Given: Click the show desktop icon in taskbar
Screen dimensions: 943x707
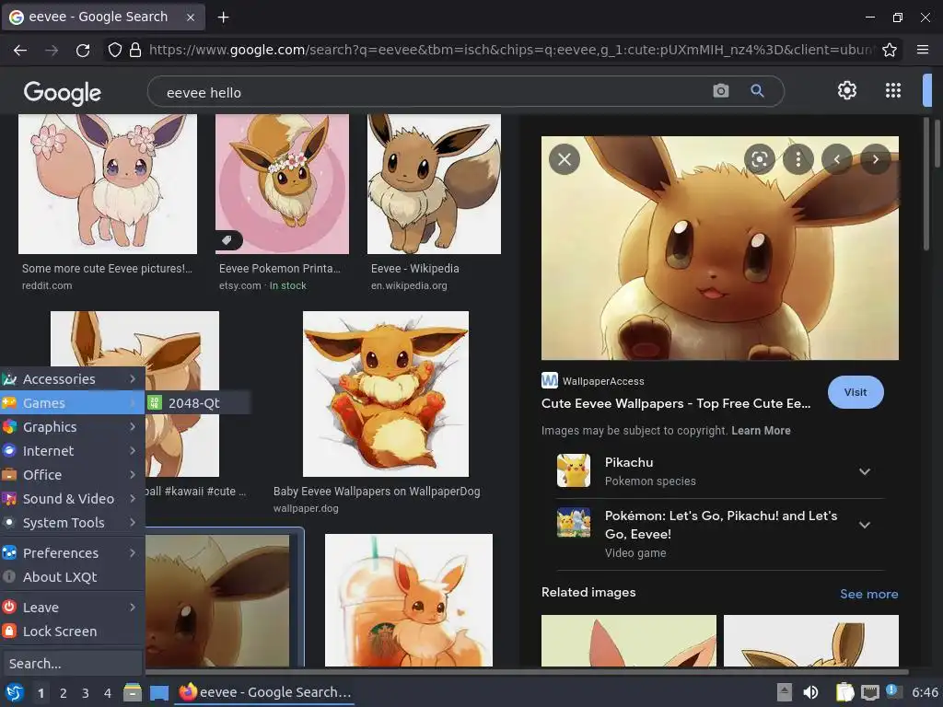Looking at the screenshot, I should pyautogui.click(x=158, y=692).
